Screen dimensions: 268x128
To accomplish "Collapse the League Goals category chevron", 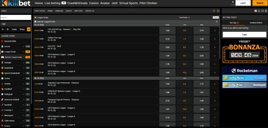I will tap(23, 52).
